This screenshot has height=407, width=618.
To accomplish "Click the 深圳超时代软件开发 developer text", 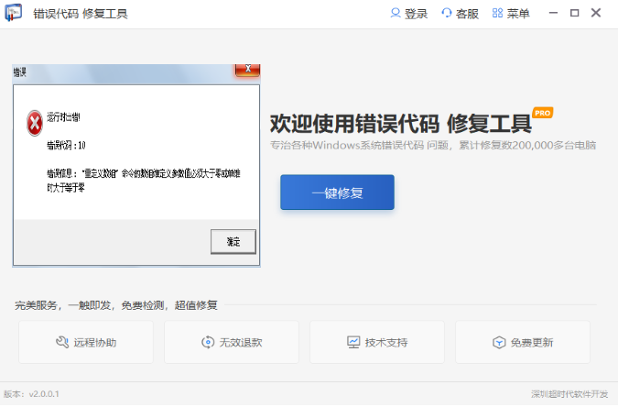I will pyautogui.click(x=569, y=393).
